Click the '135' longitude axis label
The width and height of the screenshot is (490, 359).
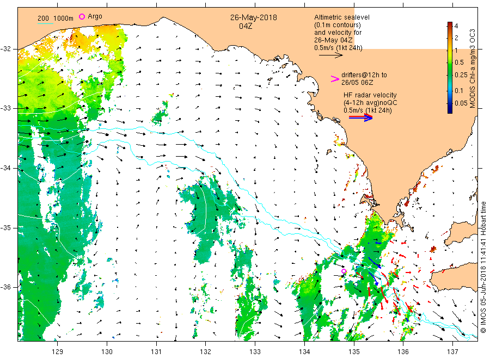point(354,352)
